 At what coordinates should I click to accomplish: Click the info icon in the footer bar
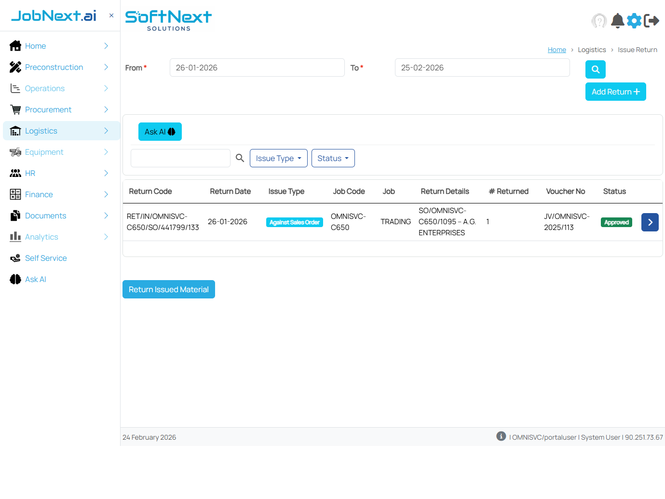click(x=501, y=436)
